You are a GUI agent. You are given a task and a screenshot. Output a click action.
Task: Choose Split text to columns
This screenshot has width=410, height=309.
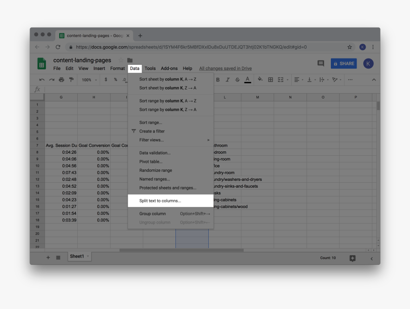(x=171, y=200)
